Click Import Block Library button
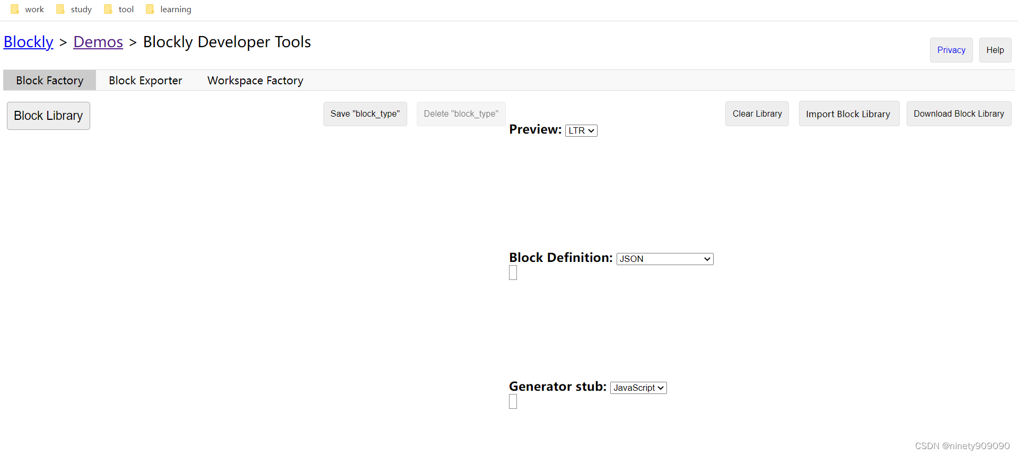1018x456 pixels. click(849, 113)
